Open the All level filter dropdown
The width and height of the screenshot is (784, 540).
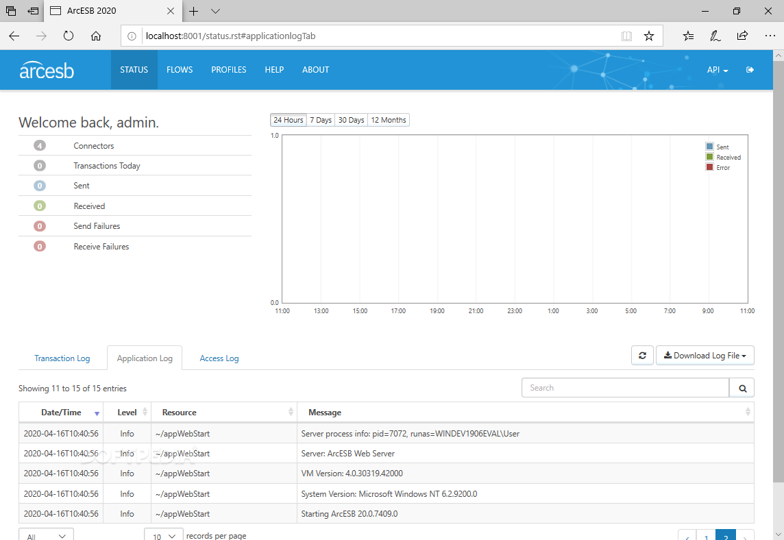[x=46, y=535]
